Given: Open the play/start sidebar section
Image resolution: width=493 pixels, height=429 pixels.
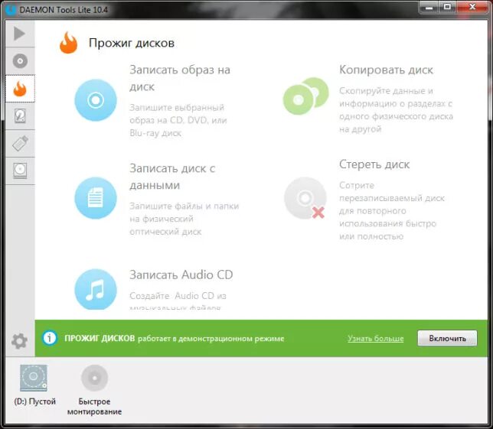Looking at the screenshot, I should pos(20,34).
